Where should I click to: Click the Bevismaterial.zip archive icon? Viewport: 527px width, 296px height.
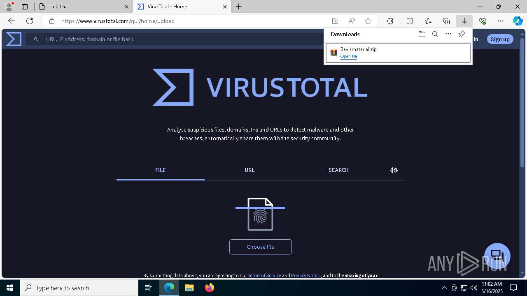[x=334, y=53]
